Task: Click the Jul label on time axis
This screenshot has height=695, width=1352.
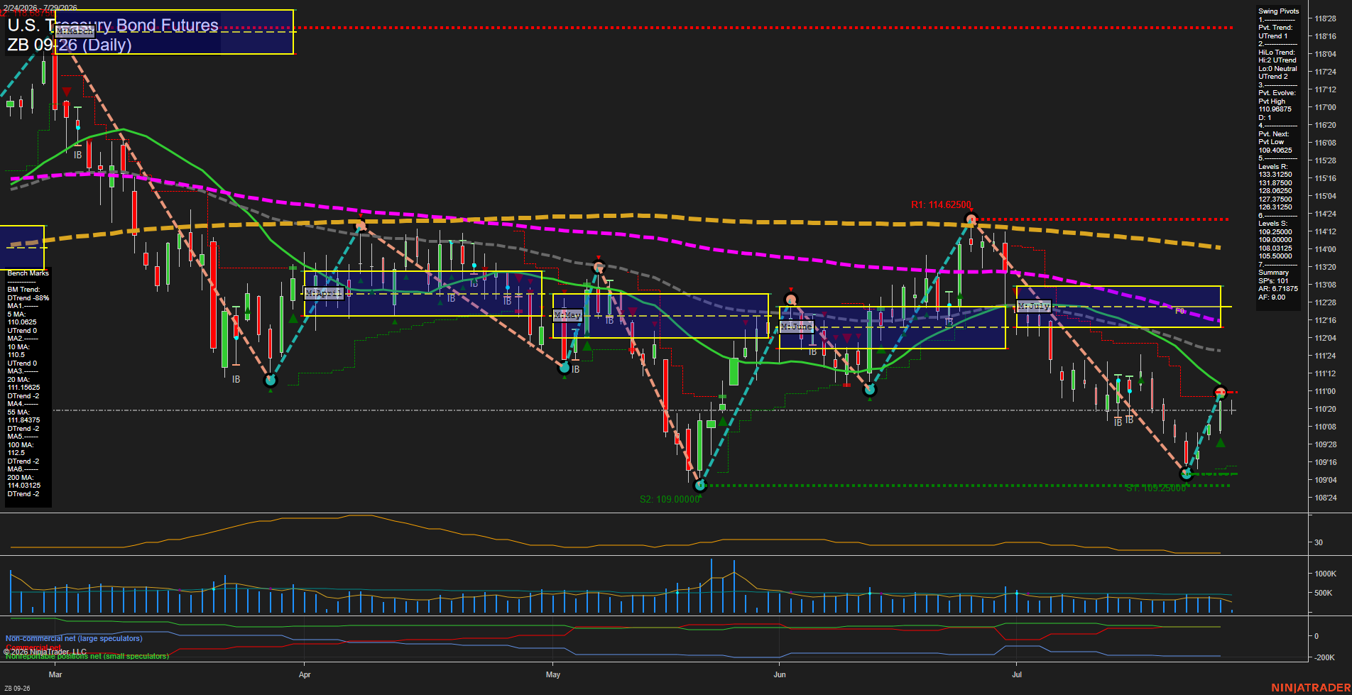Action: (1017, 674)
